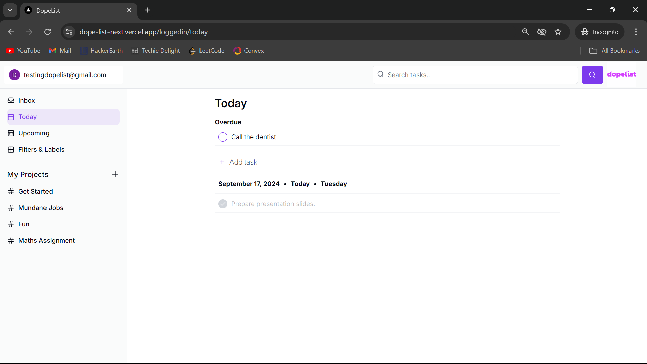Reload the DopeList page
Viewport: 647px width, 364px height.
click(48, 32)
